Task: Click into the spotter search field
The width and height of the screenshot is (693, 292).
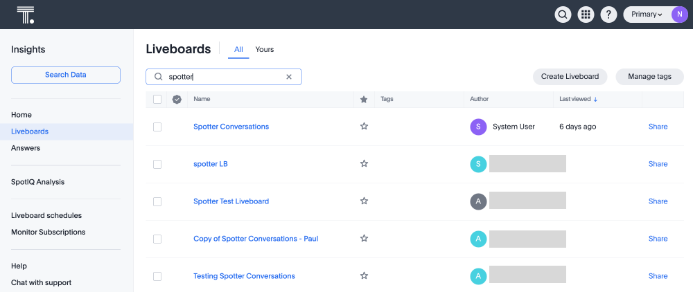Action: point(222,77)
